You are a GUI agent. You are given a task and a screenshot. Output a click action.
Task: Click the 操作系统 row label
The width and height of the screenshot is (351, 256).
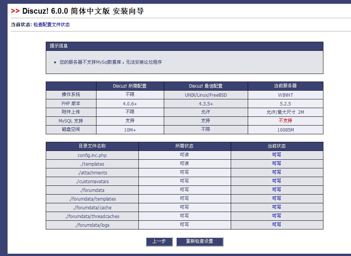[x=71, y=95]
